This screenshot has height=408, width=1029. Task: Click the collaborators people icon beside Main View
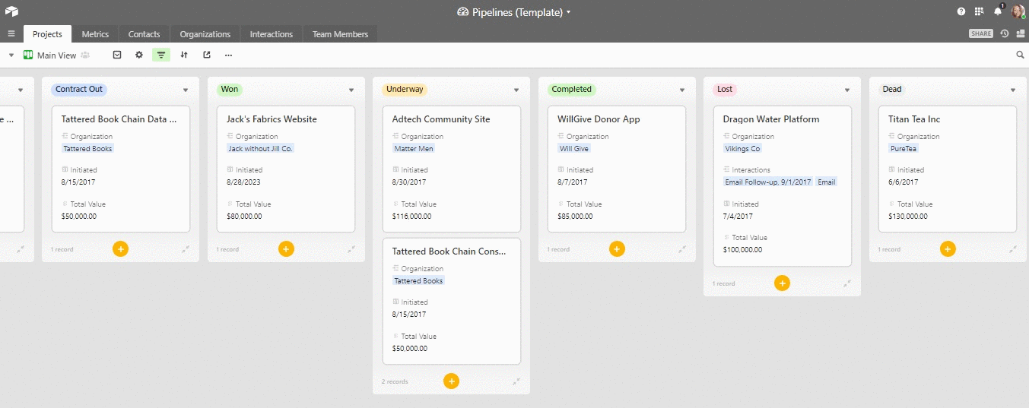click(85, 55)
